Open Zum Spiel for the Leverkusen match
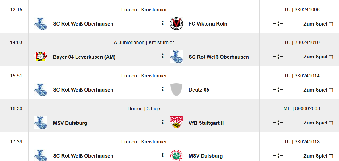The image size is (339, 161). (318, 57)
